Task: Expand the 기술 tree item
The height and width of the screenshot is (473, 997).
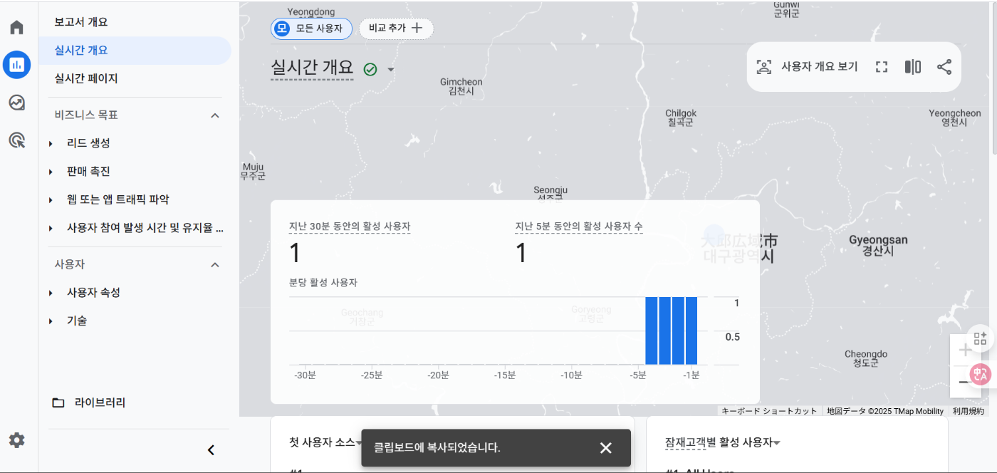Action: click(x=51, y=321)
